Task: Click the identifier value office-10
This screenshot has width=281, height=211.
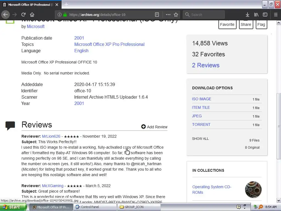Action: tap(83, 91)
